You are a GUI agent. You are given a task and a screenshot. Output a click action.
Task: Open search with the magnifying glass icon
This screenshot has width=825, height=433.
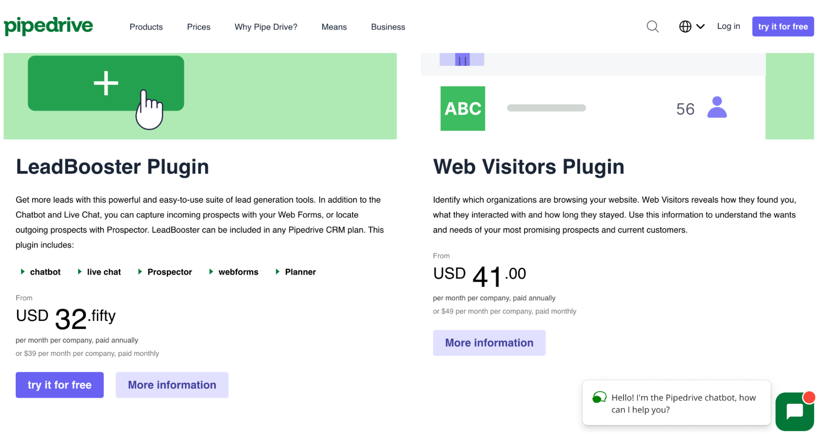(x=652, y=26)
